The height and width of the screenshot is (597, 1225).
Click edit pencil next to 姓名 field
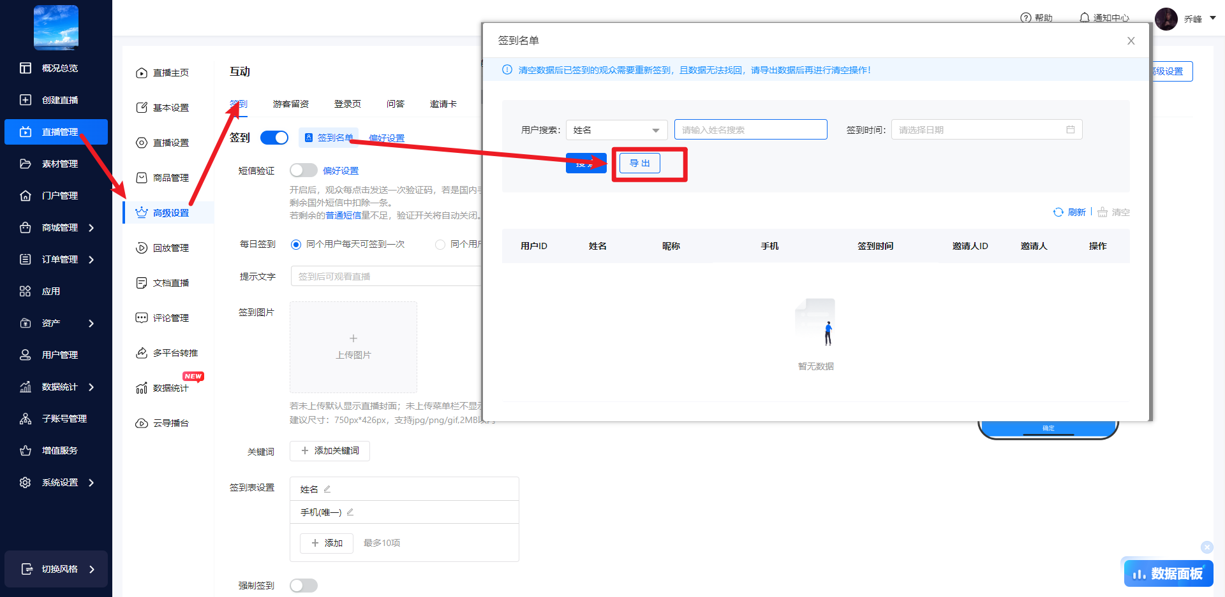pyautogui.click(x=327, y=489)
